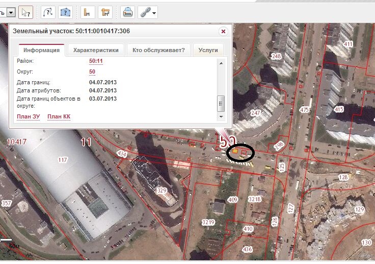
Task: Select the area measurement tool
Action: [x=105, y=12]
